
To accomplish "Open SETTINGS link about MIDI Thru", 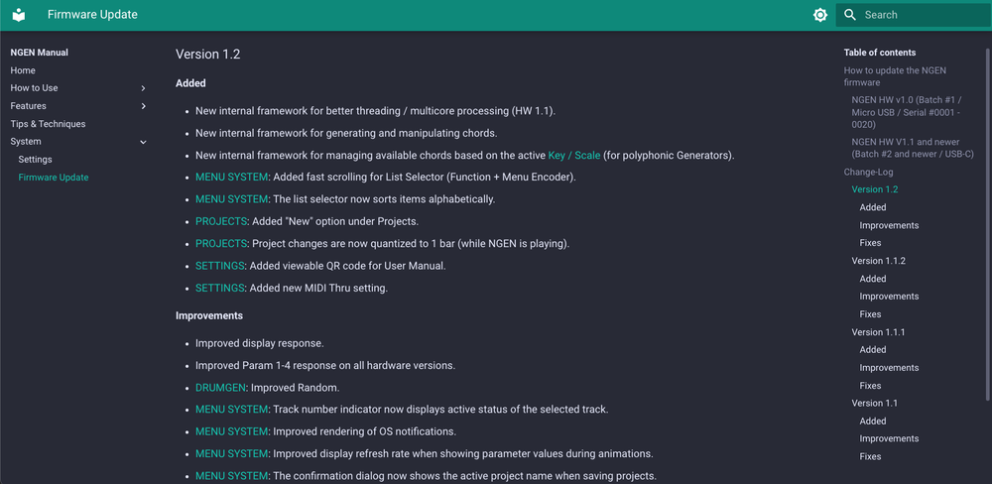I will pos(219,288).
